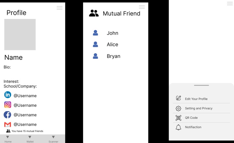Click the bell Notification icon

click(178, 127)
